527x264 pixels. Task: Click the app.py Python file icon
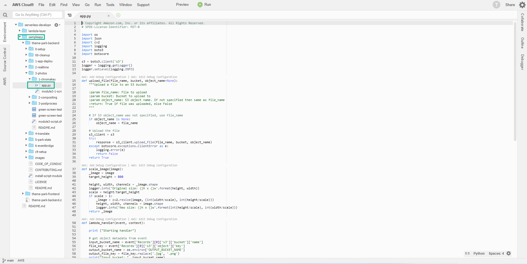(37, 85)
